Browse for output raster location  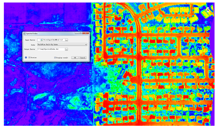tap(67, 49)
